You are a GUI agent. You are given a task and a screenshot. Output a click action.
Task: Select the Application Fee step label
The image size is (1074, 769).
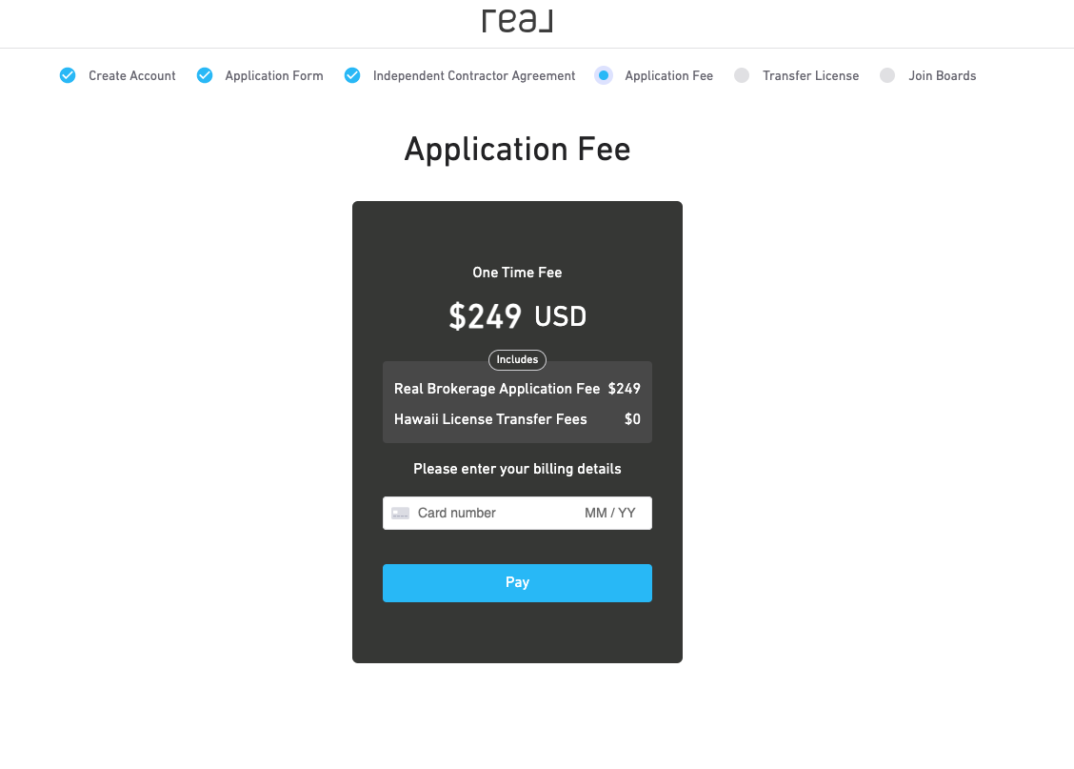669,75
